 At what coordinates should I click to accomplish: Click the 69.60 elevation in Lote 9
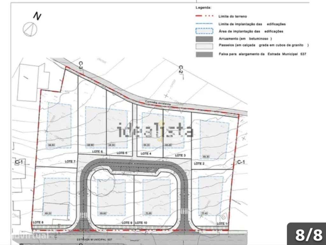tap(103, 213)
